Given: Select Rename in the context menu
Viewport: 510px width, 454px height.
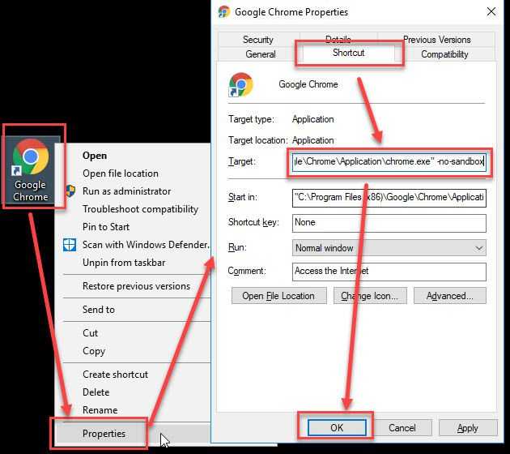Looking at the screenshot, I should coord(134,409).
